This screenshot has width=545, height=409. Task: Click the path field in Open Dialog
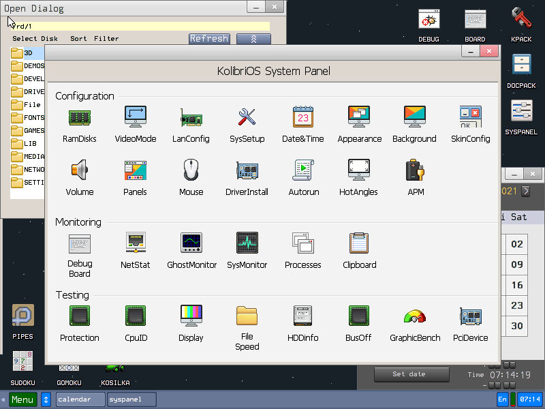tap(140, 26)
